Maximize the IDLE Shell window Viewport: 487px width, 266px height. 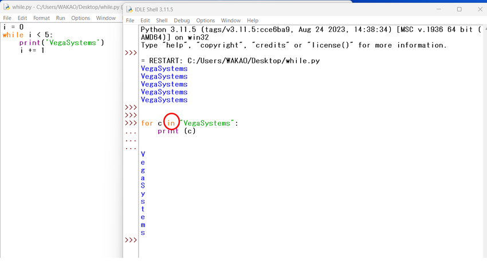(x=459, y=9)
